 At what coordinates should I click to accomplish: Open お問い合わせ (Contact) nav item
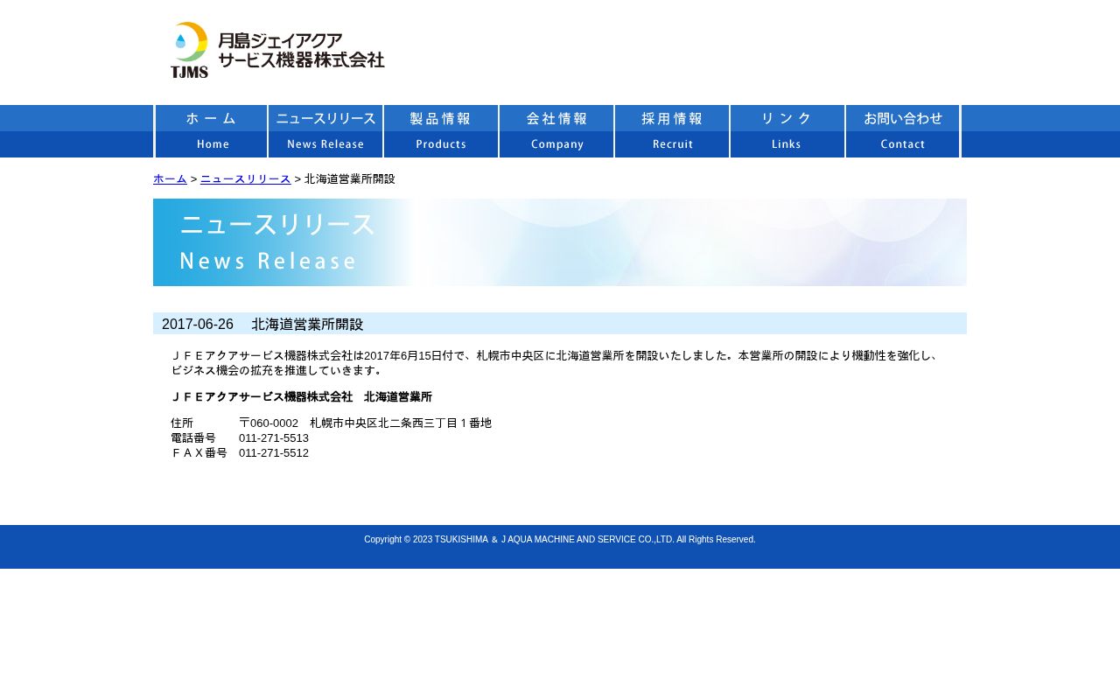903,131
